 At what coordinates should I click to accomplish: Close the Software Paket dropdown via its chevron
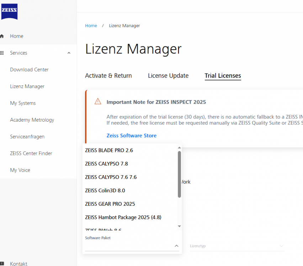coord(176,246)
